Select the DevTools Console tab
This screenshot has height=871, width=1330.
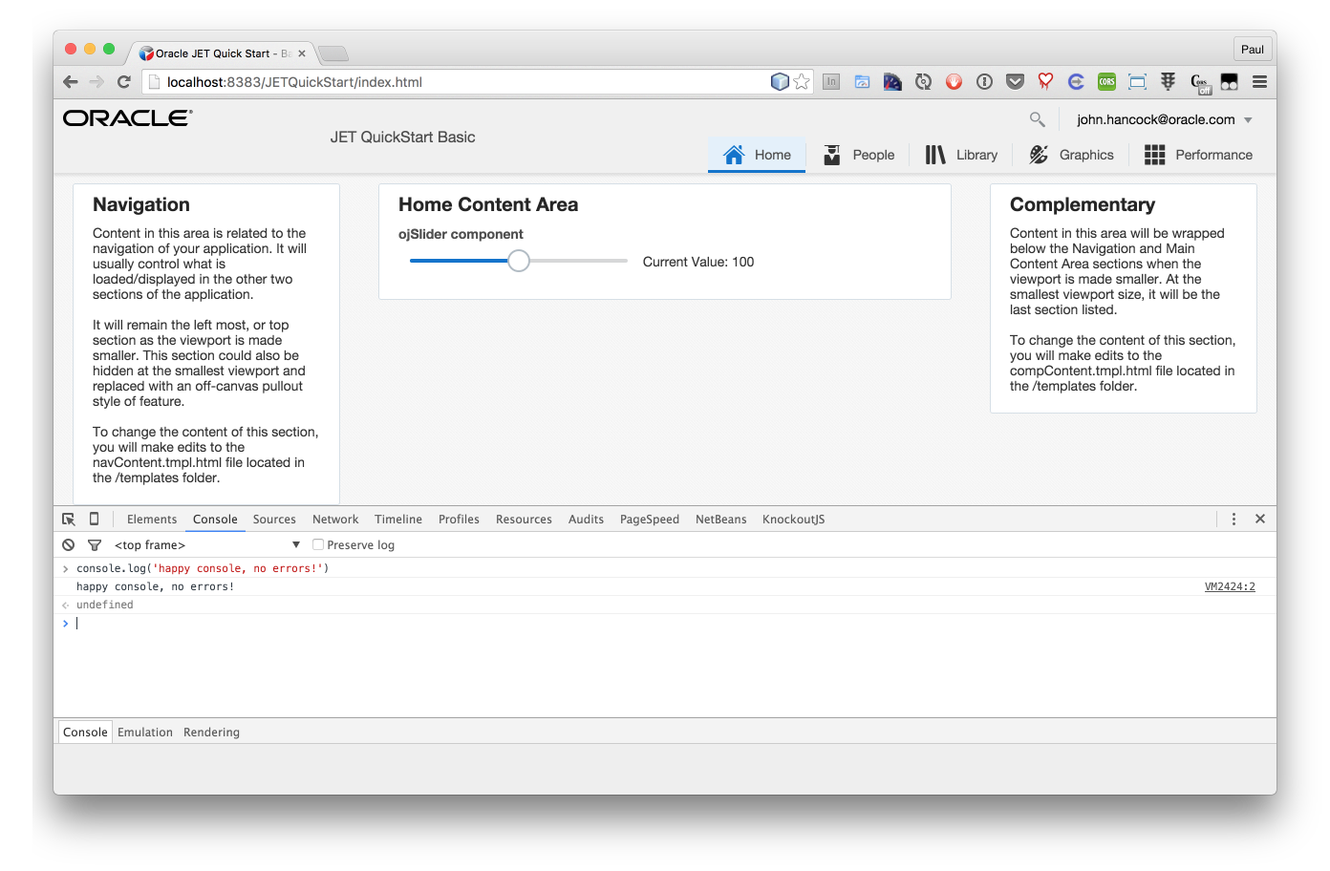[215, 520]
